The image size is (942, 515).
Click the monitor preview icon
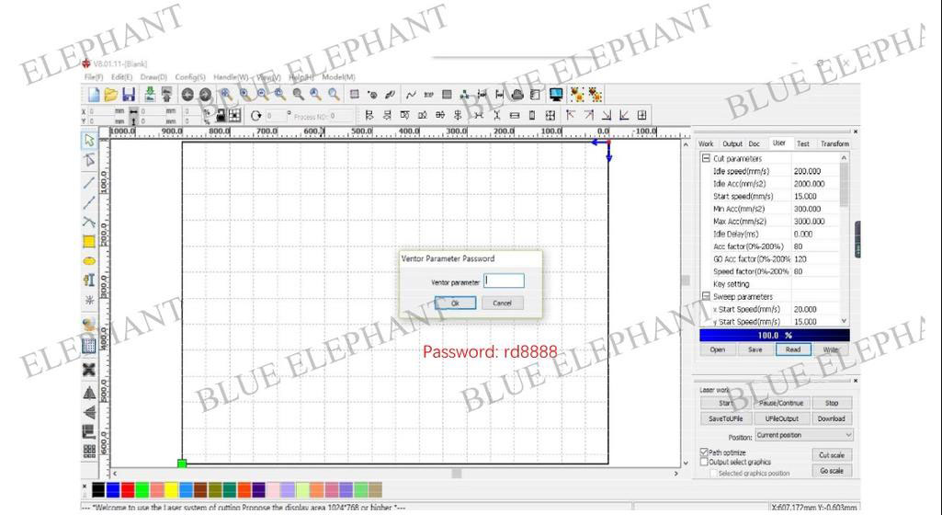pos(556,95)
